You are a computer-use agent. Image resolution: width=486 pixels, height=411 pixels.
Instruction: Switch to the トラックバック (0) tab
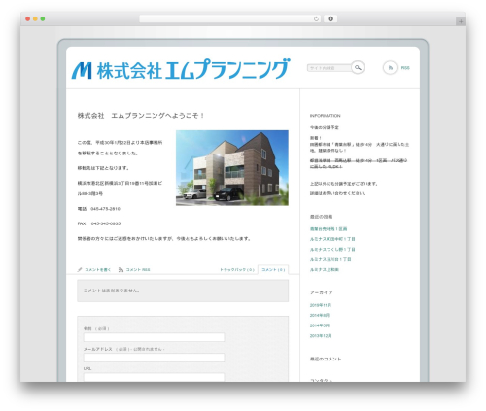tap(237, 269)
